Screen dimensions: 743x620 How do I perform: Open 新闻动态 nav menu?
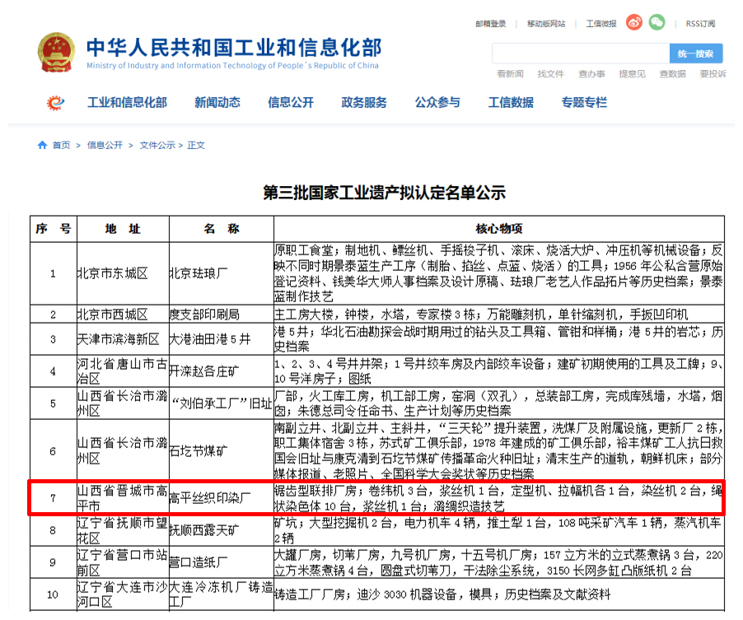(217, 102)
